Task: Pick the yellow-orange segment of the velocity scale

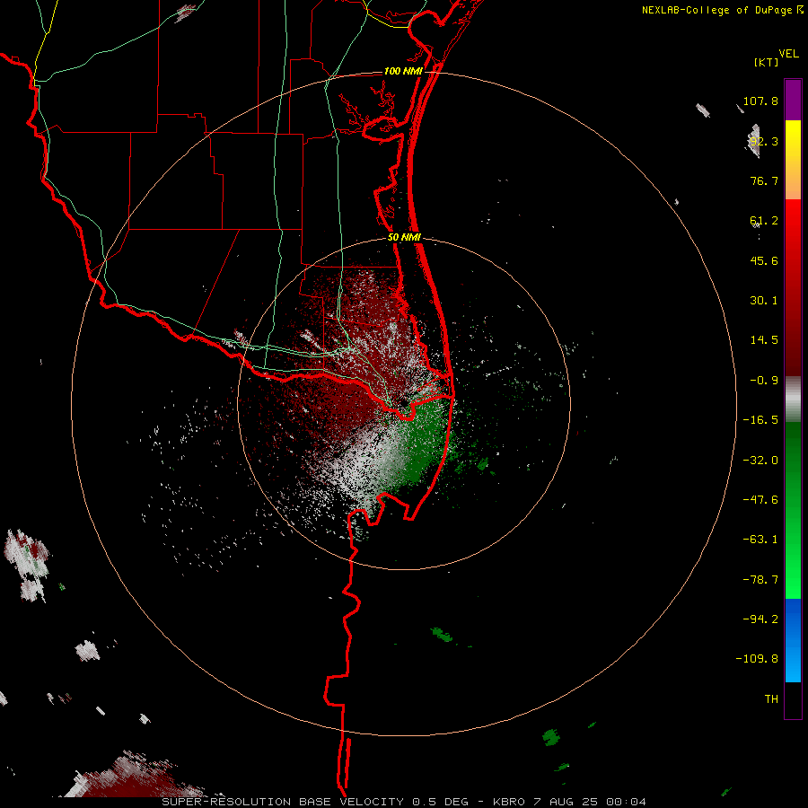Action: (793, 160)
